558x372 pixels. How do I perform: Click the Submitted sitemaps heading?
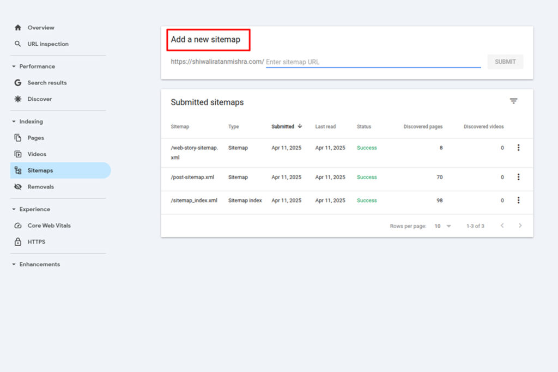(207, 102)
